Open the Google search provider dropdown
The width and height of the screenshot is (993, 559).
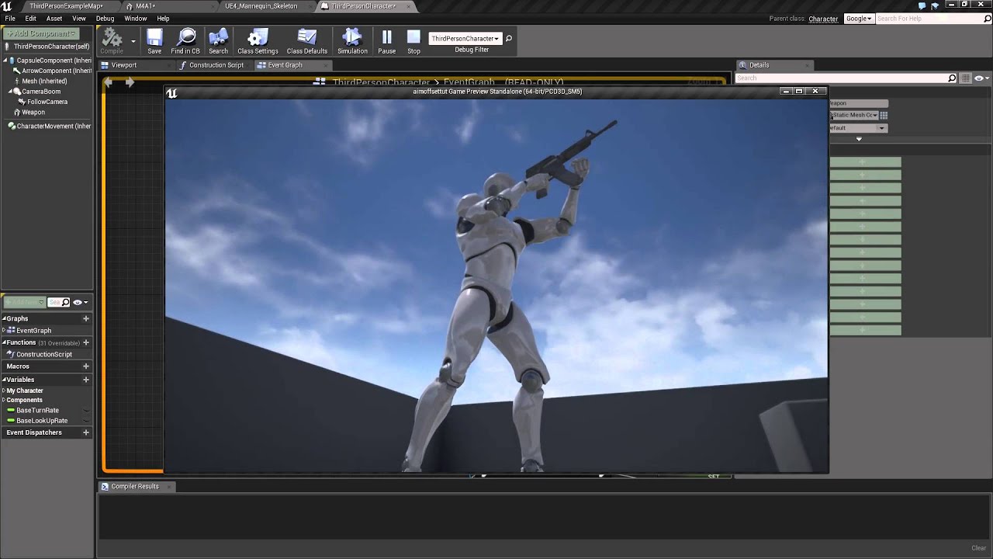point(859,19)
